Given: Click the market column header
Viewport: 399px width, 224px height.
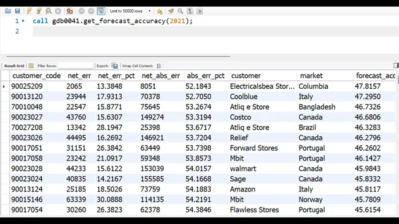Looking at the screenshot, I should (x=325, y=76).
